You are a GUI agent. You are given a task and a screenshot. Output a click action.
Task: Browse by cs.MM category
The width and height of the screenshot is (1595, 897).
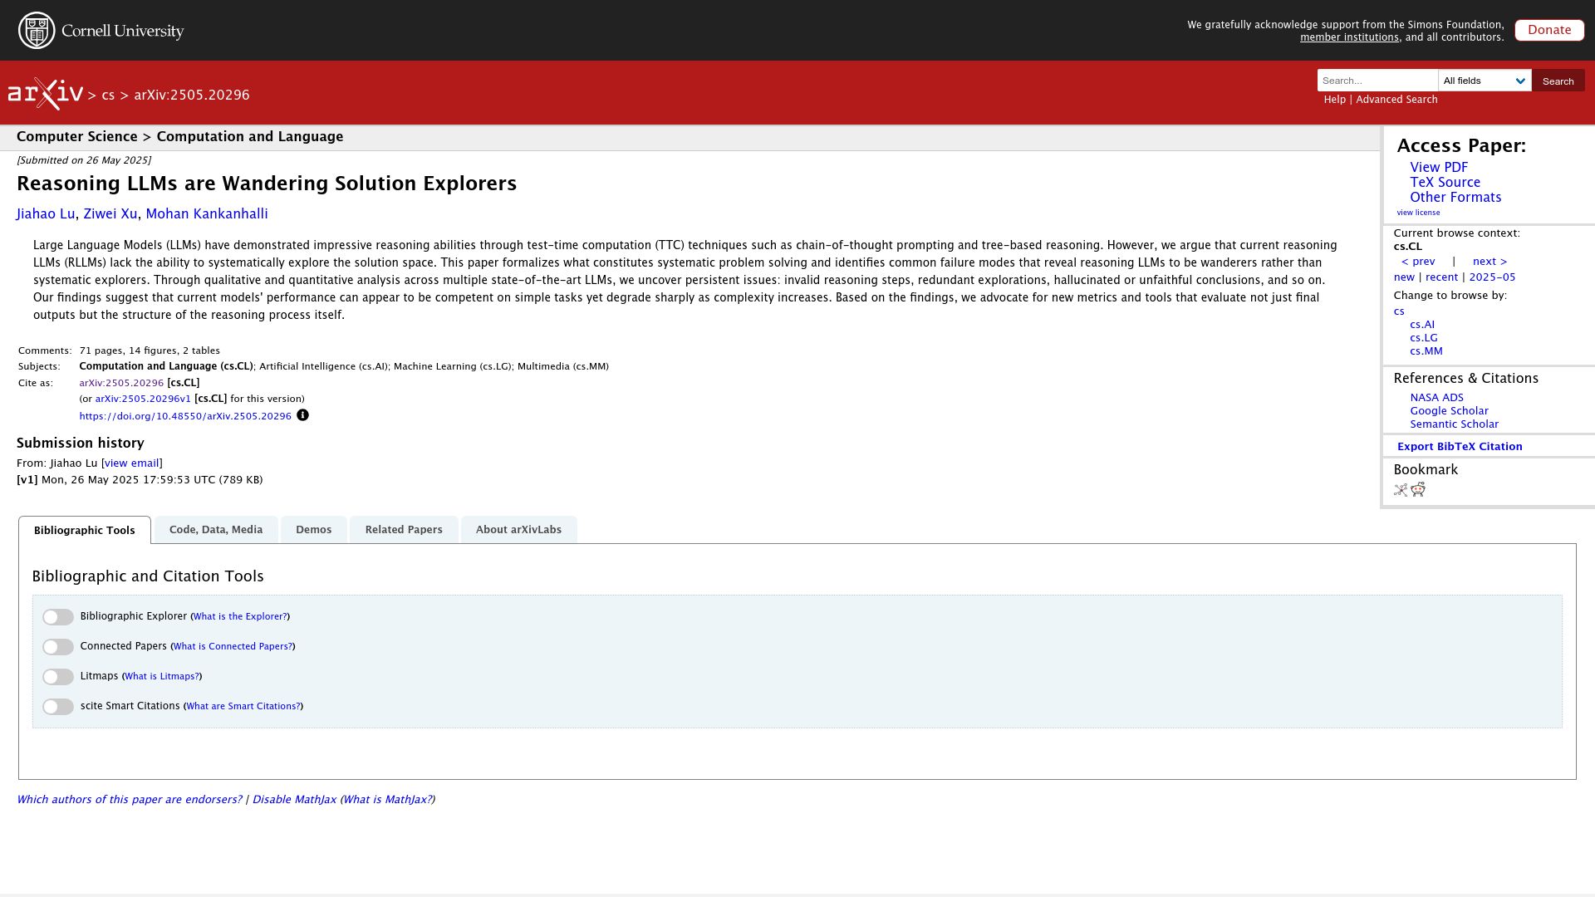(1426, 351)
